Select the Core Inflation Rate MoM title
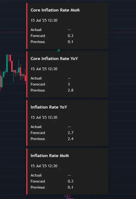Viewport: 136px width, 199px height. (x=55, y=10)
